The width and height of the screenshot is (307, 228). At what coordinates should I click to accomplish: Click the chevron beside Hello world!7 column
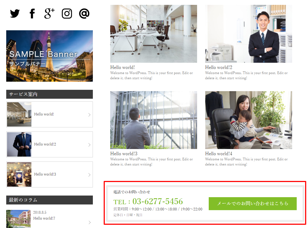90,222
